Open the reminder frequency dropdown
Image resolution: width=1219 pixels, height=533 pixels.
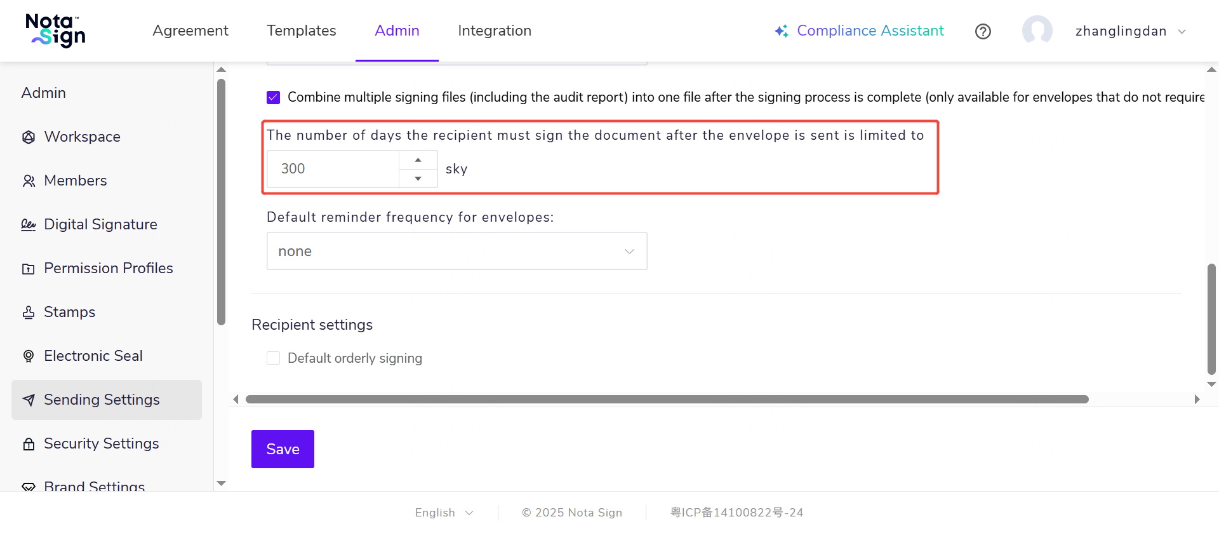coord(456,251)
